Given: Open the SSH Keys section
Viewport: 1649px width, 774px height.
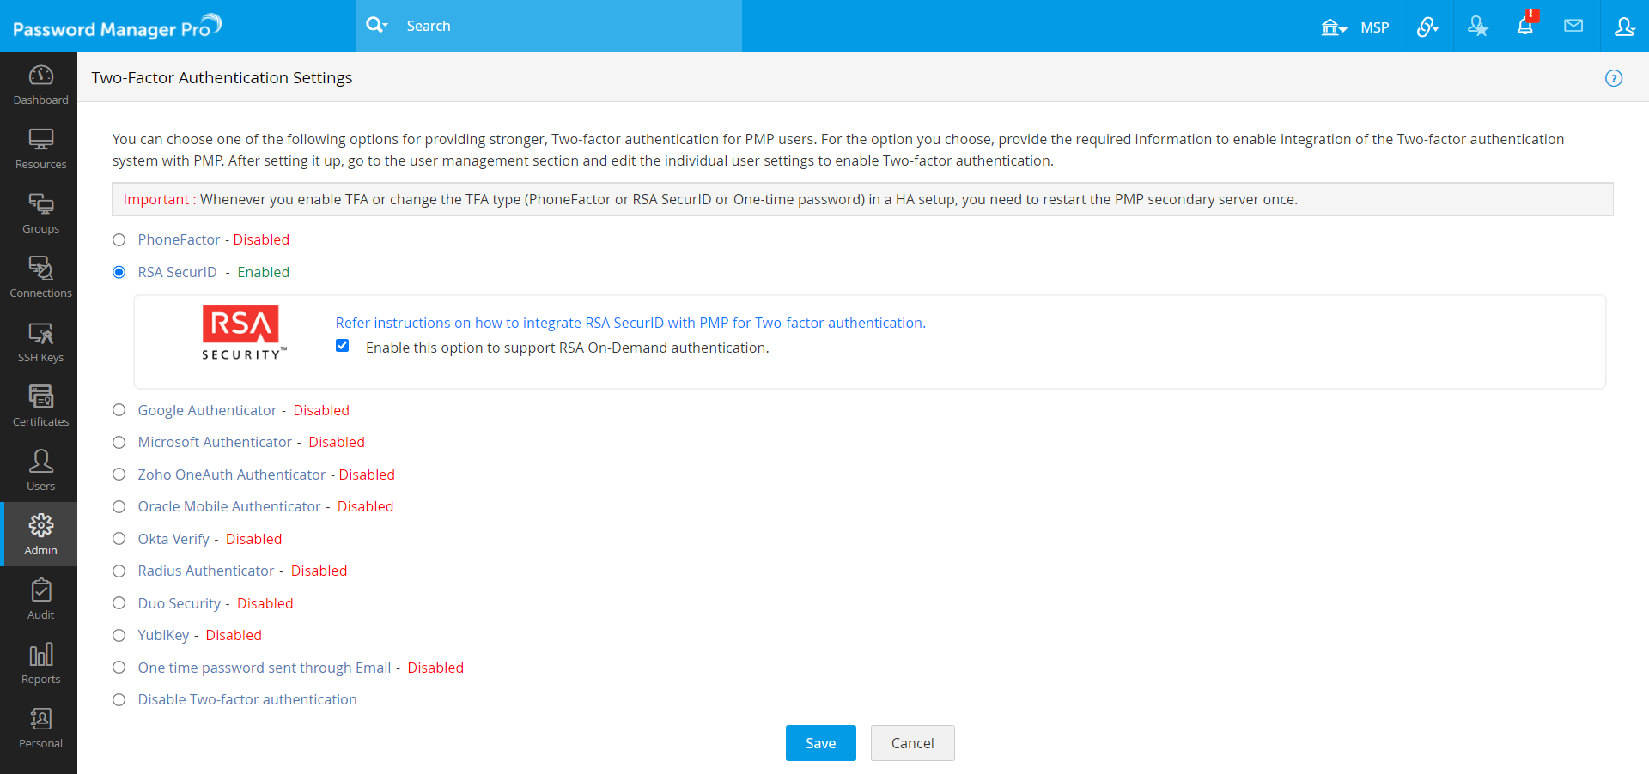Looking at the screenshot, I should coord(40,342).
